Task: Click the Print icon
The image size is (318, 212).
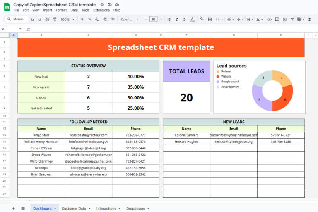Action: point(47,19)
